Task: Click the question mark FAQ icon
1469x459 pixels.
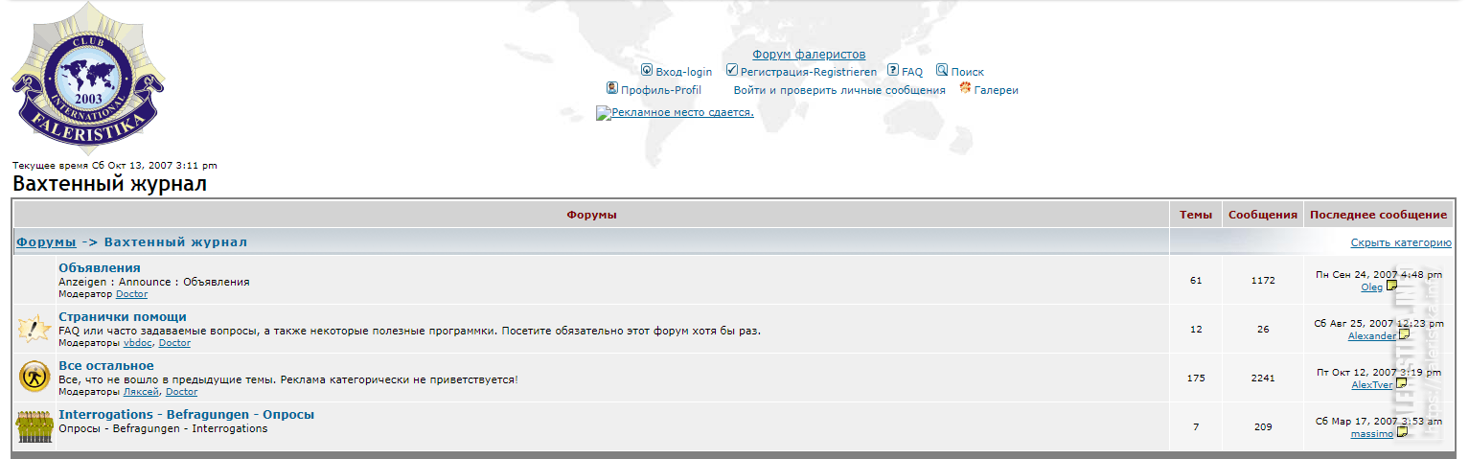Action: coord(893,70)
